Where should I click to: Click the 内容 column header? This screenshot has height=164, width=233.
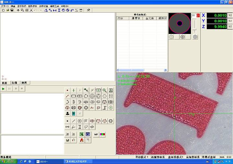pos(123,18)
